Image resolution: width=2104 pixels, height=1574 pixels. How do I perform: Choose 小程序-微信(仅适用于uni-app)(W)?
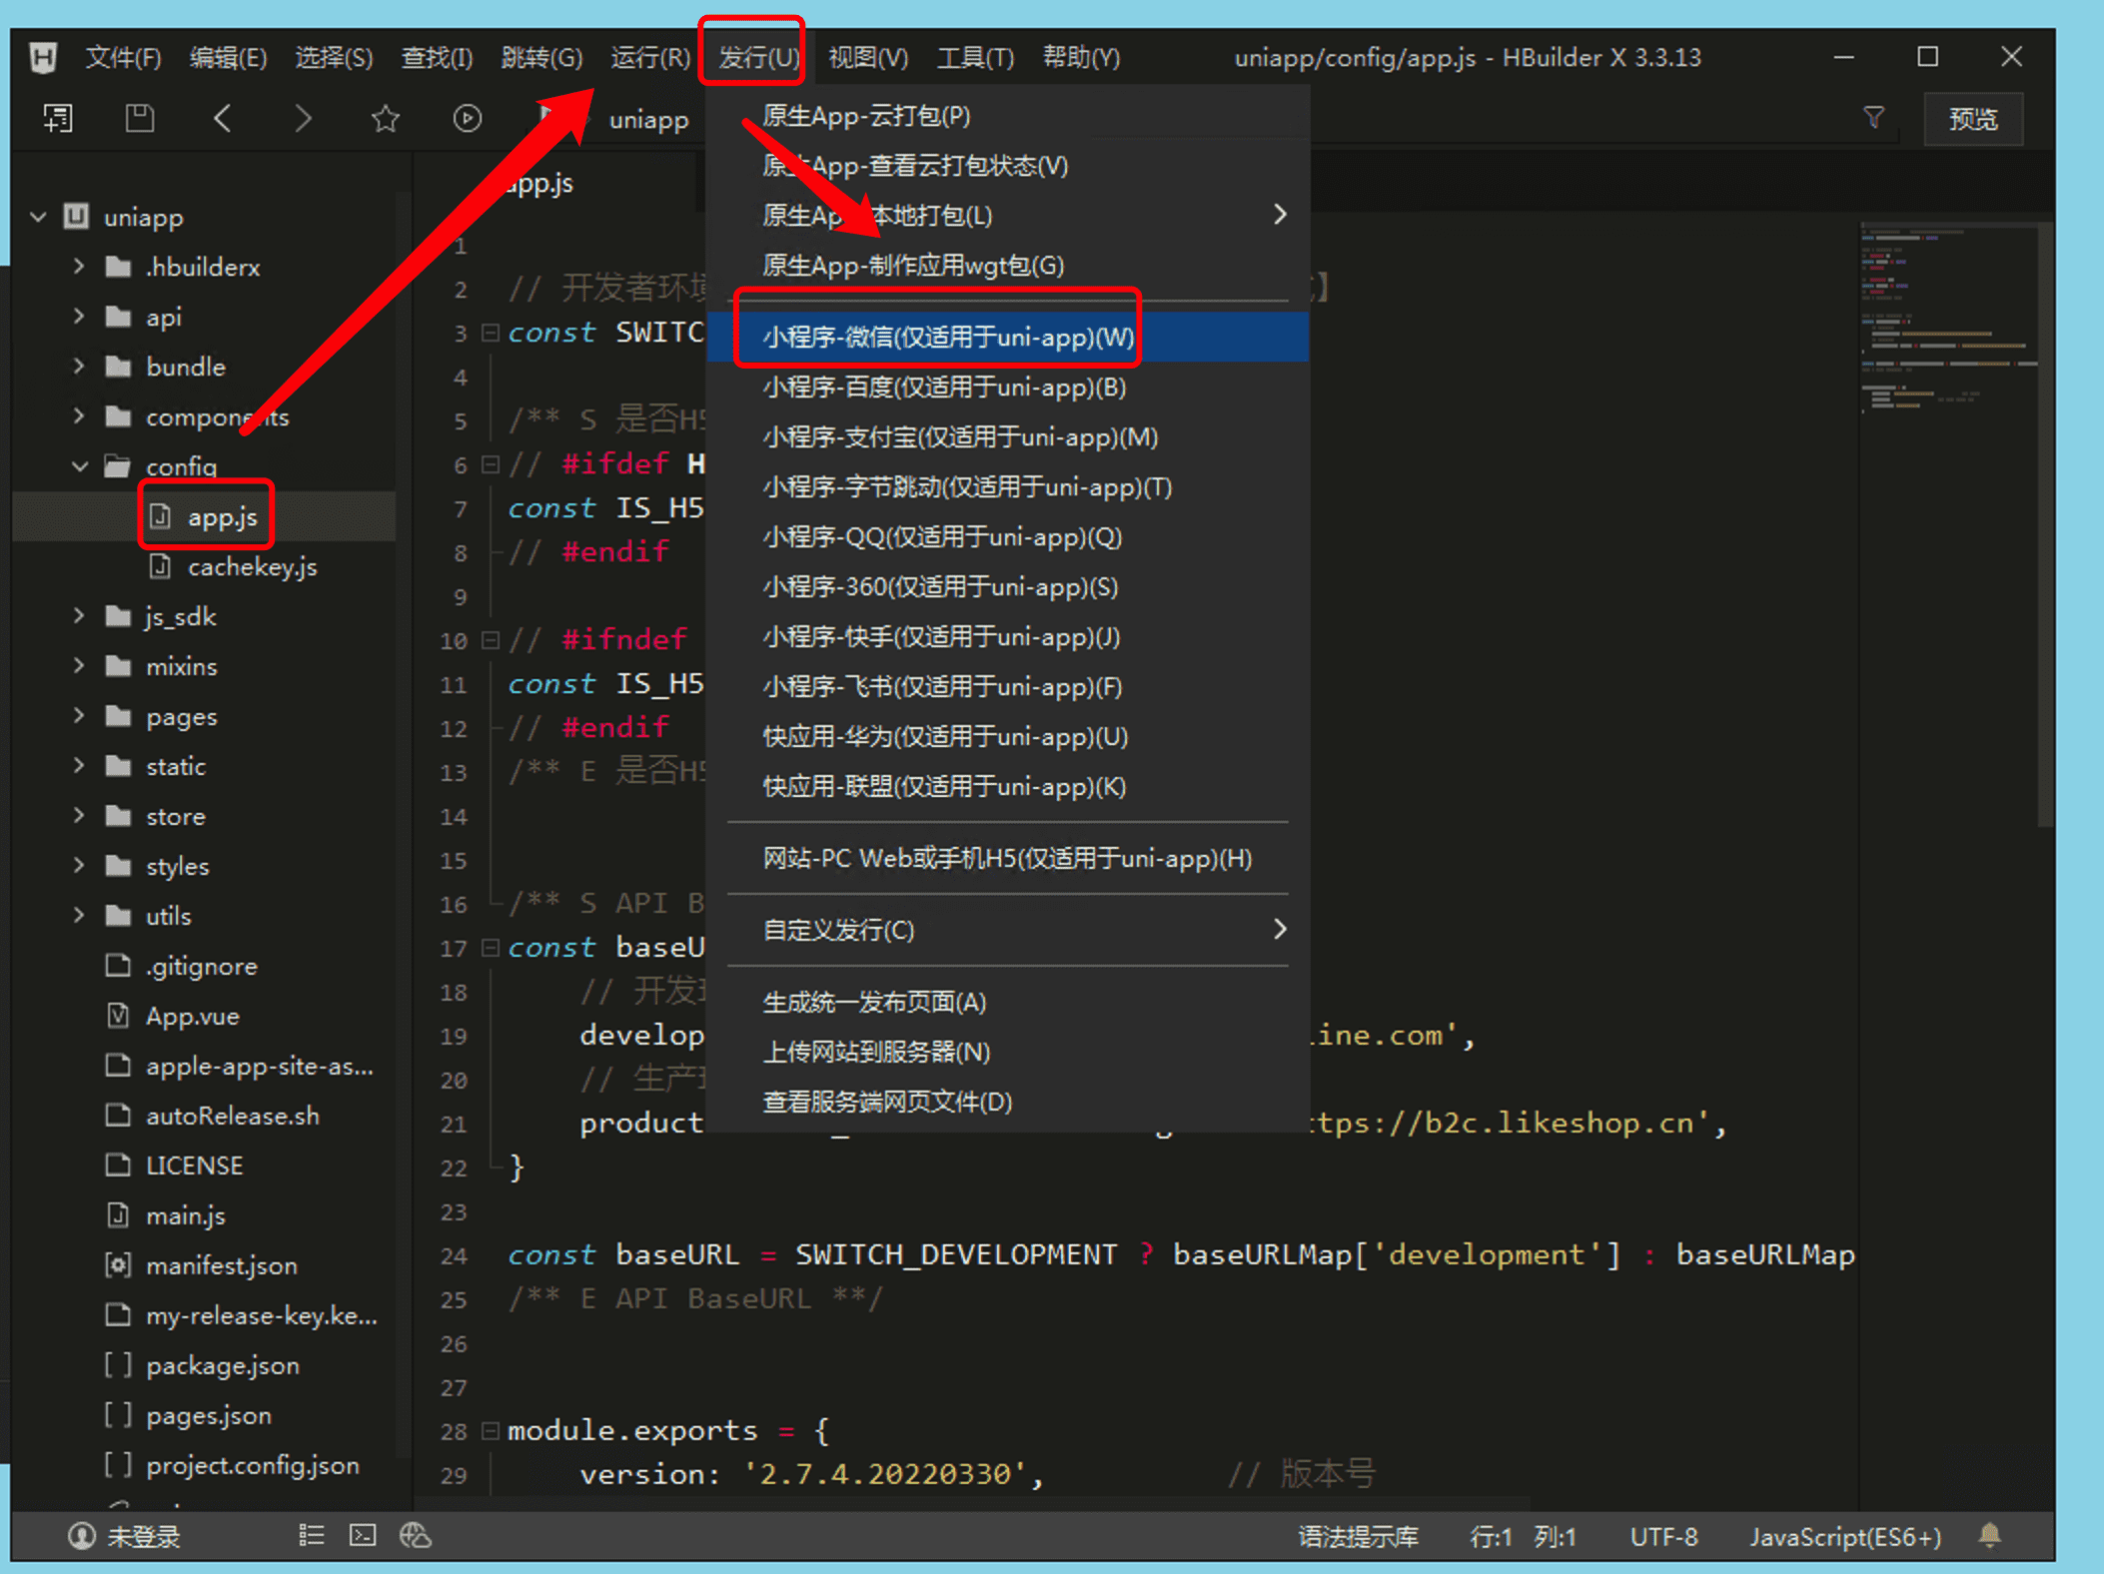coord(1007,337)
